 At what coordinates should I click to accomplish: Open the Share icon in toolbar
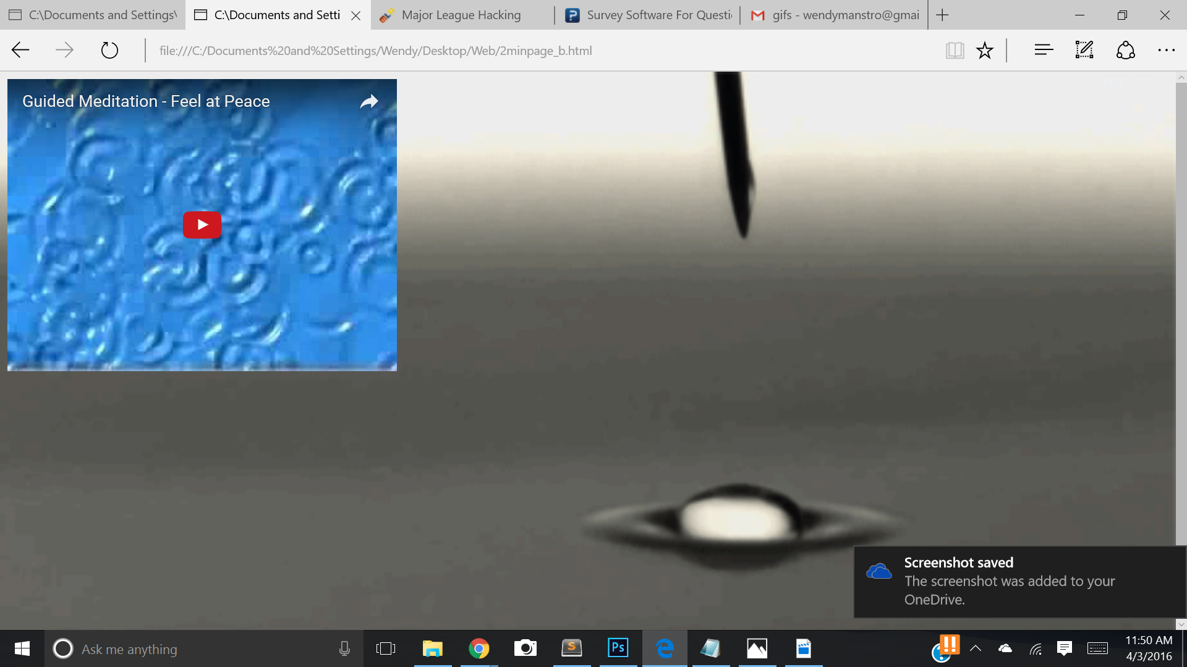[x=1125, y=50]
